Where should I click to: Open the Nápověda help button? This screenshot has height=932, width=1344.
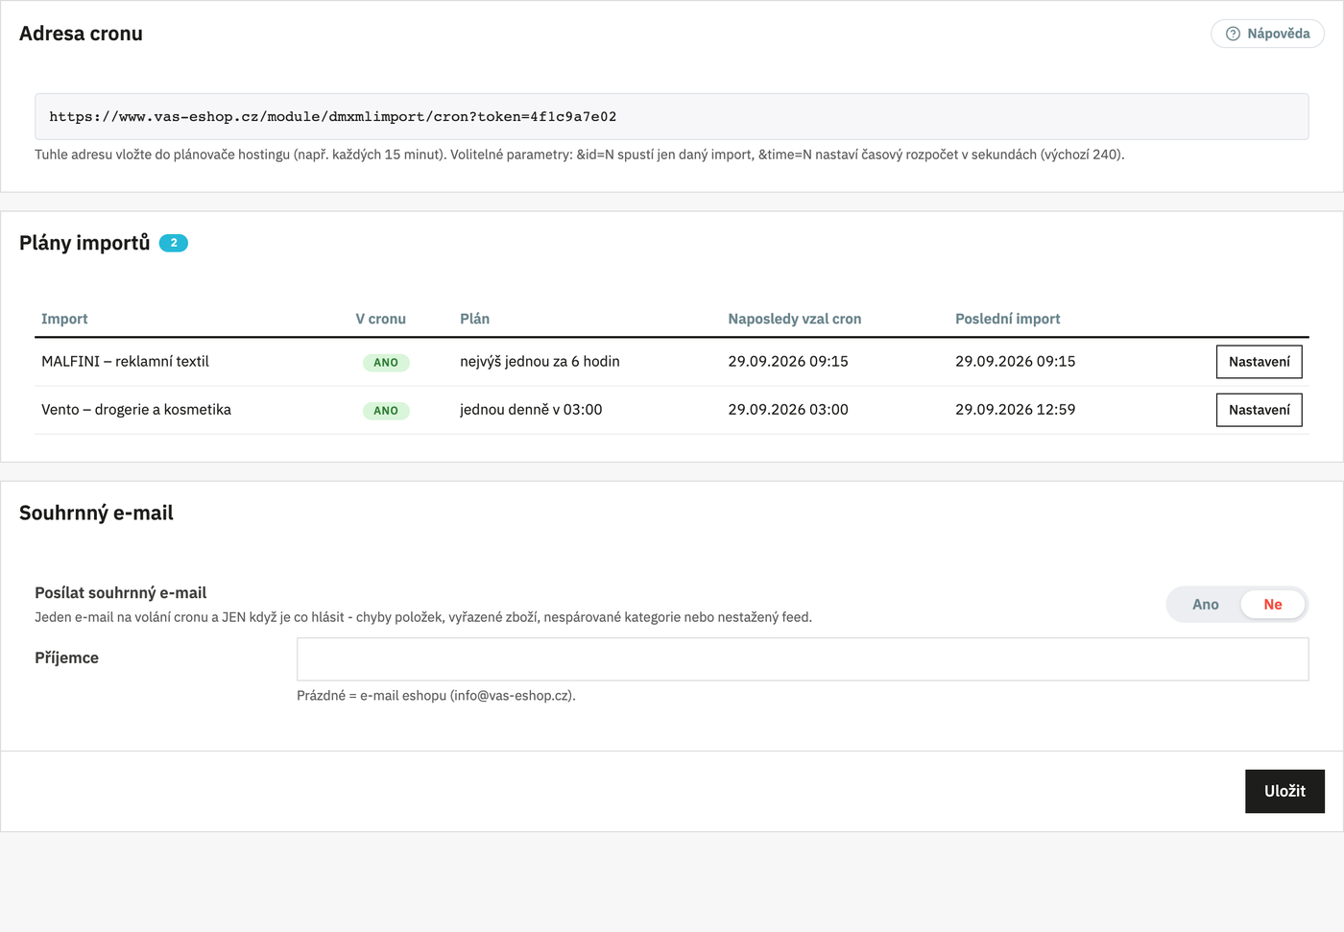point(1267,34)
